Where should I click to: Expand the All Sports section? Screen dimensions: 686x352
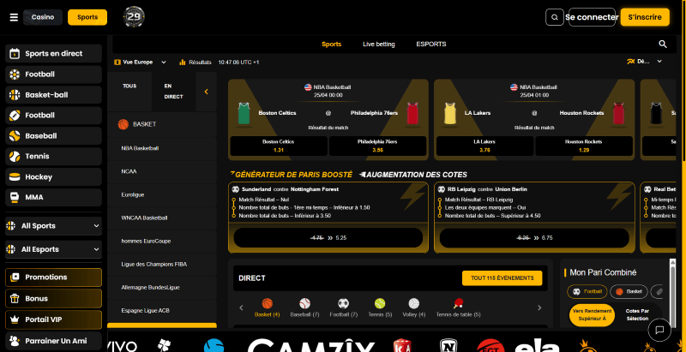pos(53,226)
